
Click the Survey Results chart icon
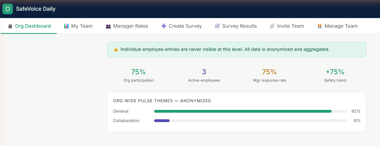point(217,26)
